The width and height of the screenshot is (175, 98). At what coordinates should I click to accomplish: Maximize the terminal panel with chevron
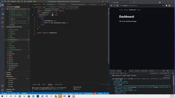(106, 85)
